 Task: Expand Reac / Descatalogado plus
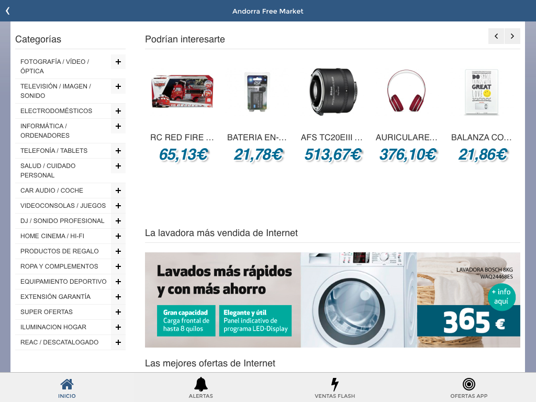point(118,342)
